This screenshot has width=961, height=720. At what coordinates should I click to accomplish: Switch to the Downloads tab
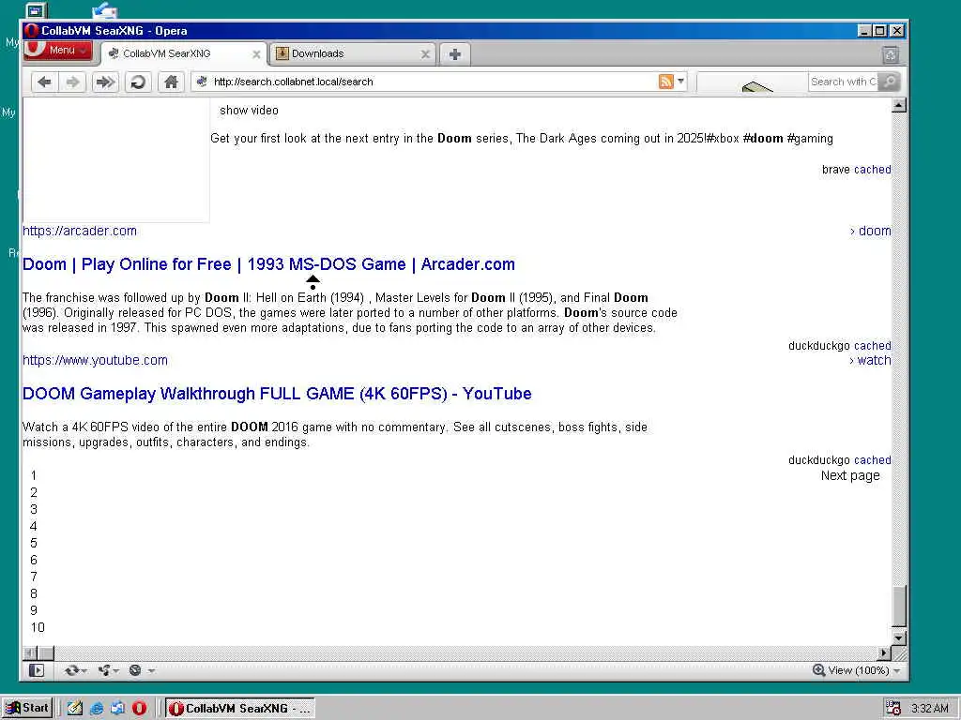[x=353, y=53]
